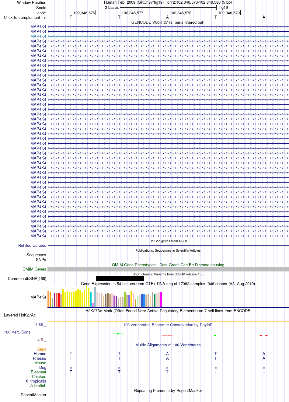
Task: Click the Sequences SNPs track label
Action: click(x=36, y=257)
